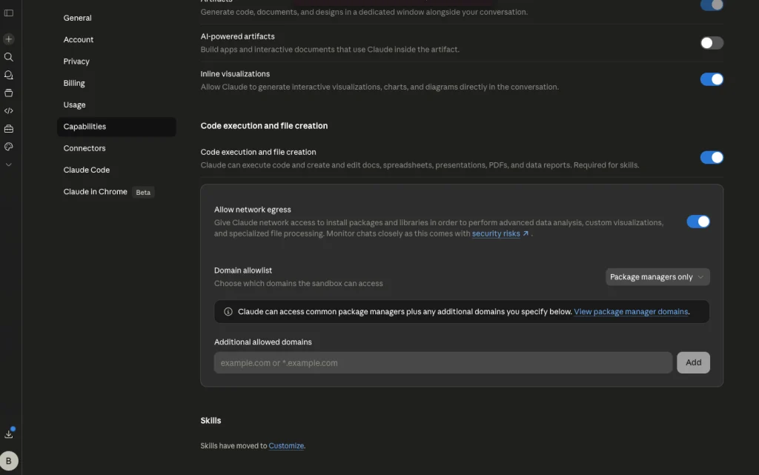Viewport: 759px width, 475px height.
Task: Click the Domain allowlist label
Action: click(243, 271)
